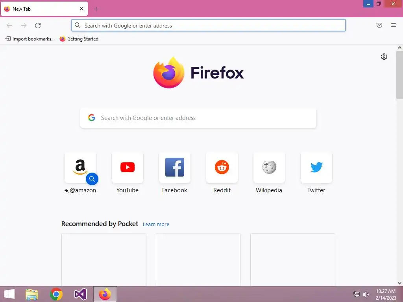Click Import bookmarks toolbar item
Image resolution: width=403 pixels, height=302 pixels.
point(30,39)
